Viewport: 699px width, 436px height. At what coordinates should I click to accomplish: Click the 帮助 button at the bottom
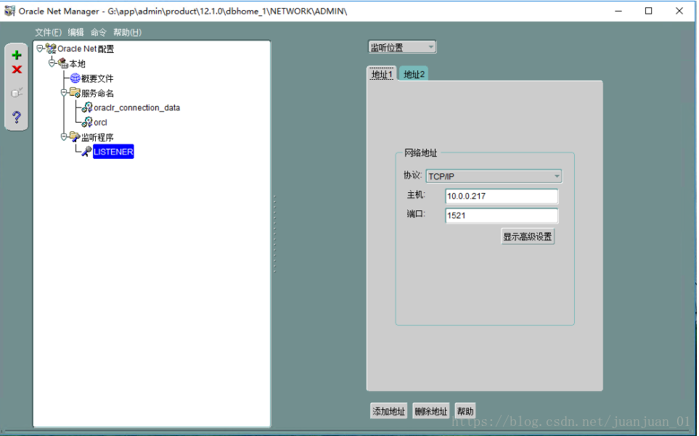tap(465, 411)
